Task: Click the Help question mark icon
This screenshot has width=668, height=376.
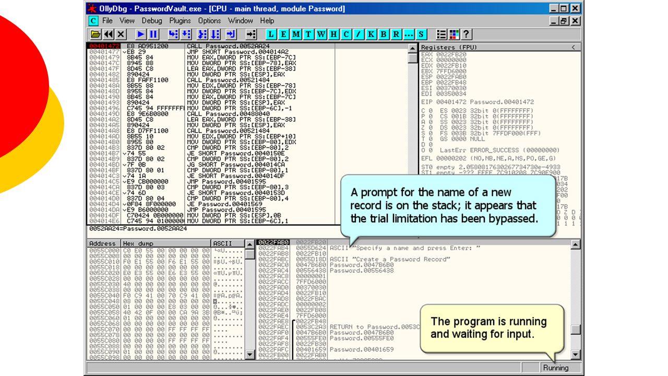Action: pyautogui.click(x=467, y=34)
